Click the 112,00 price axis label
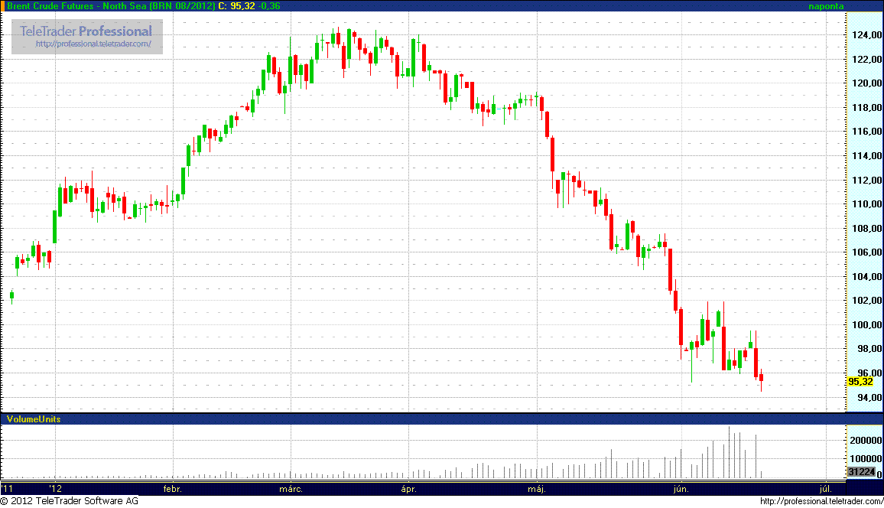 click(867, 180)
